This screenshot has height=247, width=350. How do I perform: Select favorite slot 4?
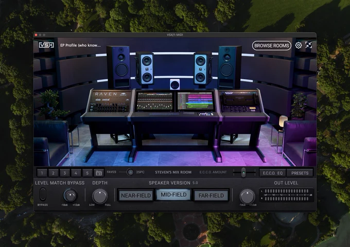[x=76, y=173]
